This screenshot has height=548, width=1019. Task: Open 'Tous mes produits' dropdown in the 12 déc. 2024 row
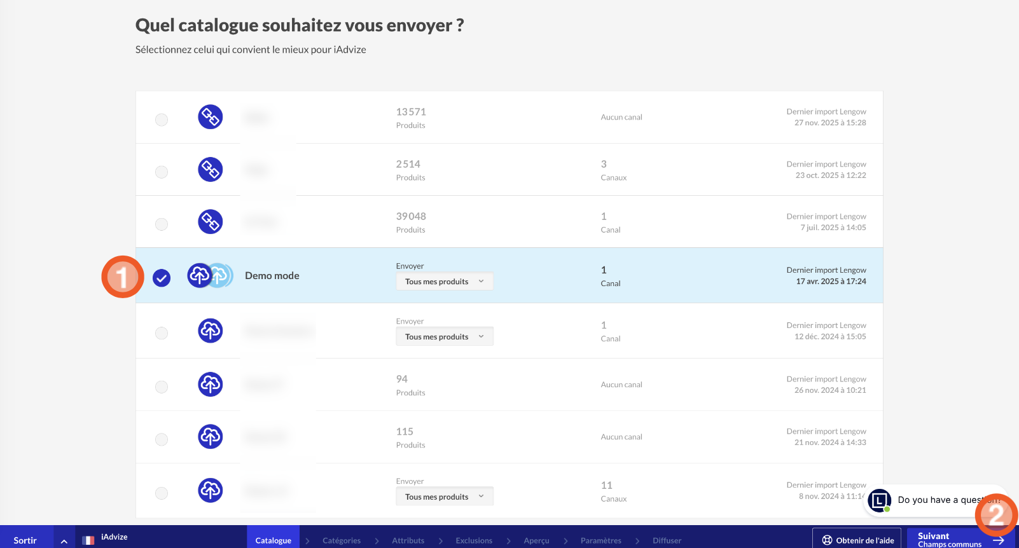(444, 337)
